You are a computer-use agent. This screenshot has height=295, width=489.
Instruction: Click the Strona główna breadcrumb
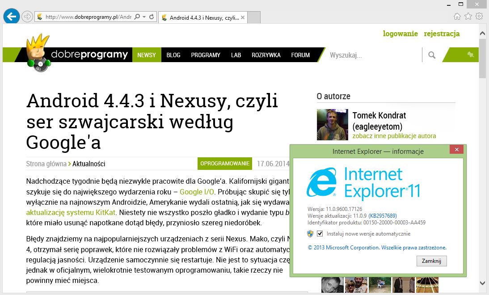(x=46, y=164)
